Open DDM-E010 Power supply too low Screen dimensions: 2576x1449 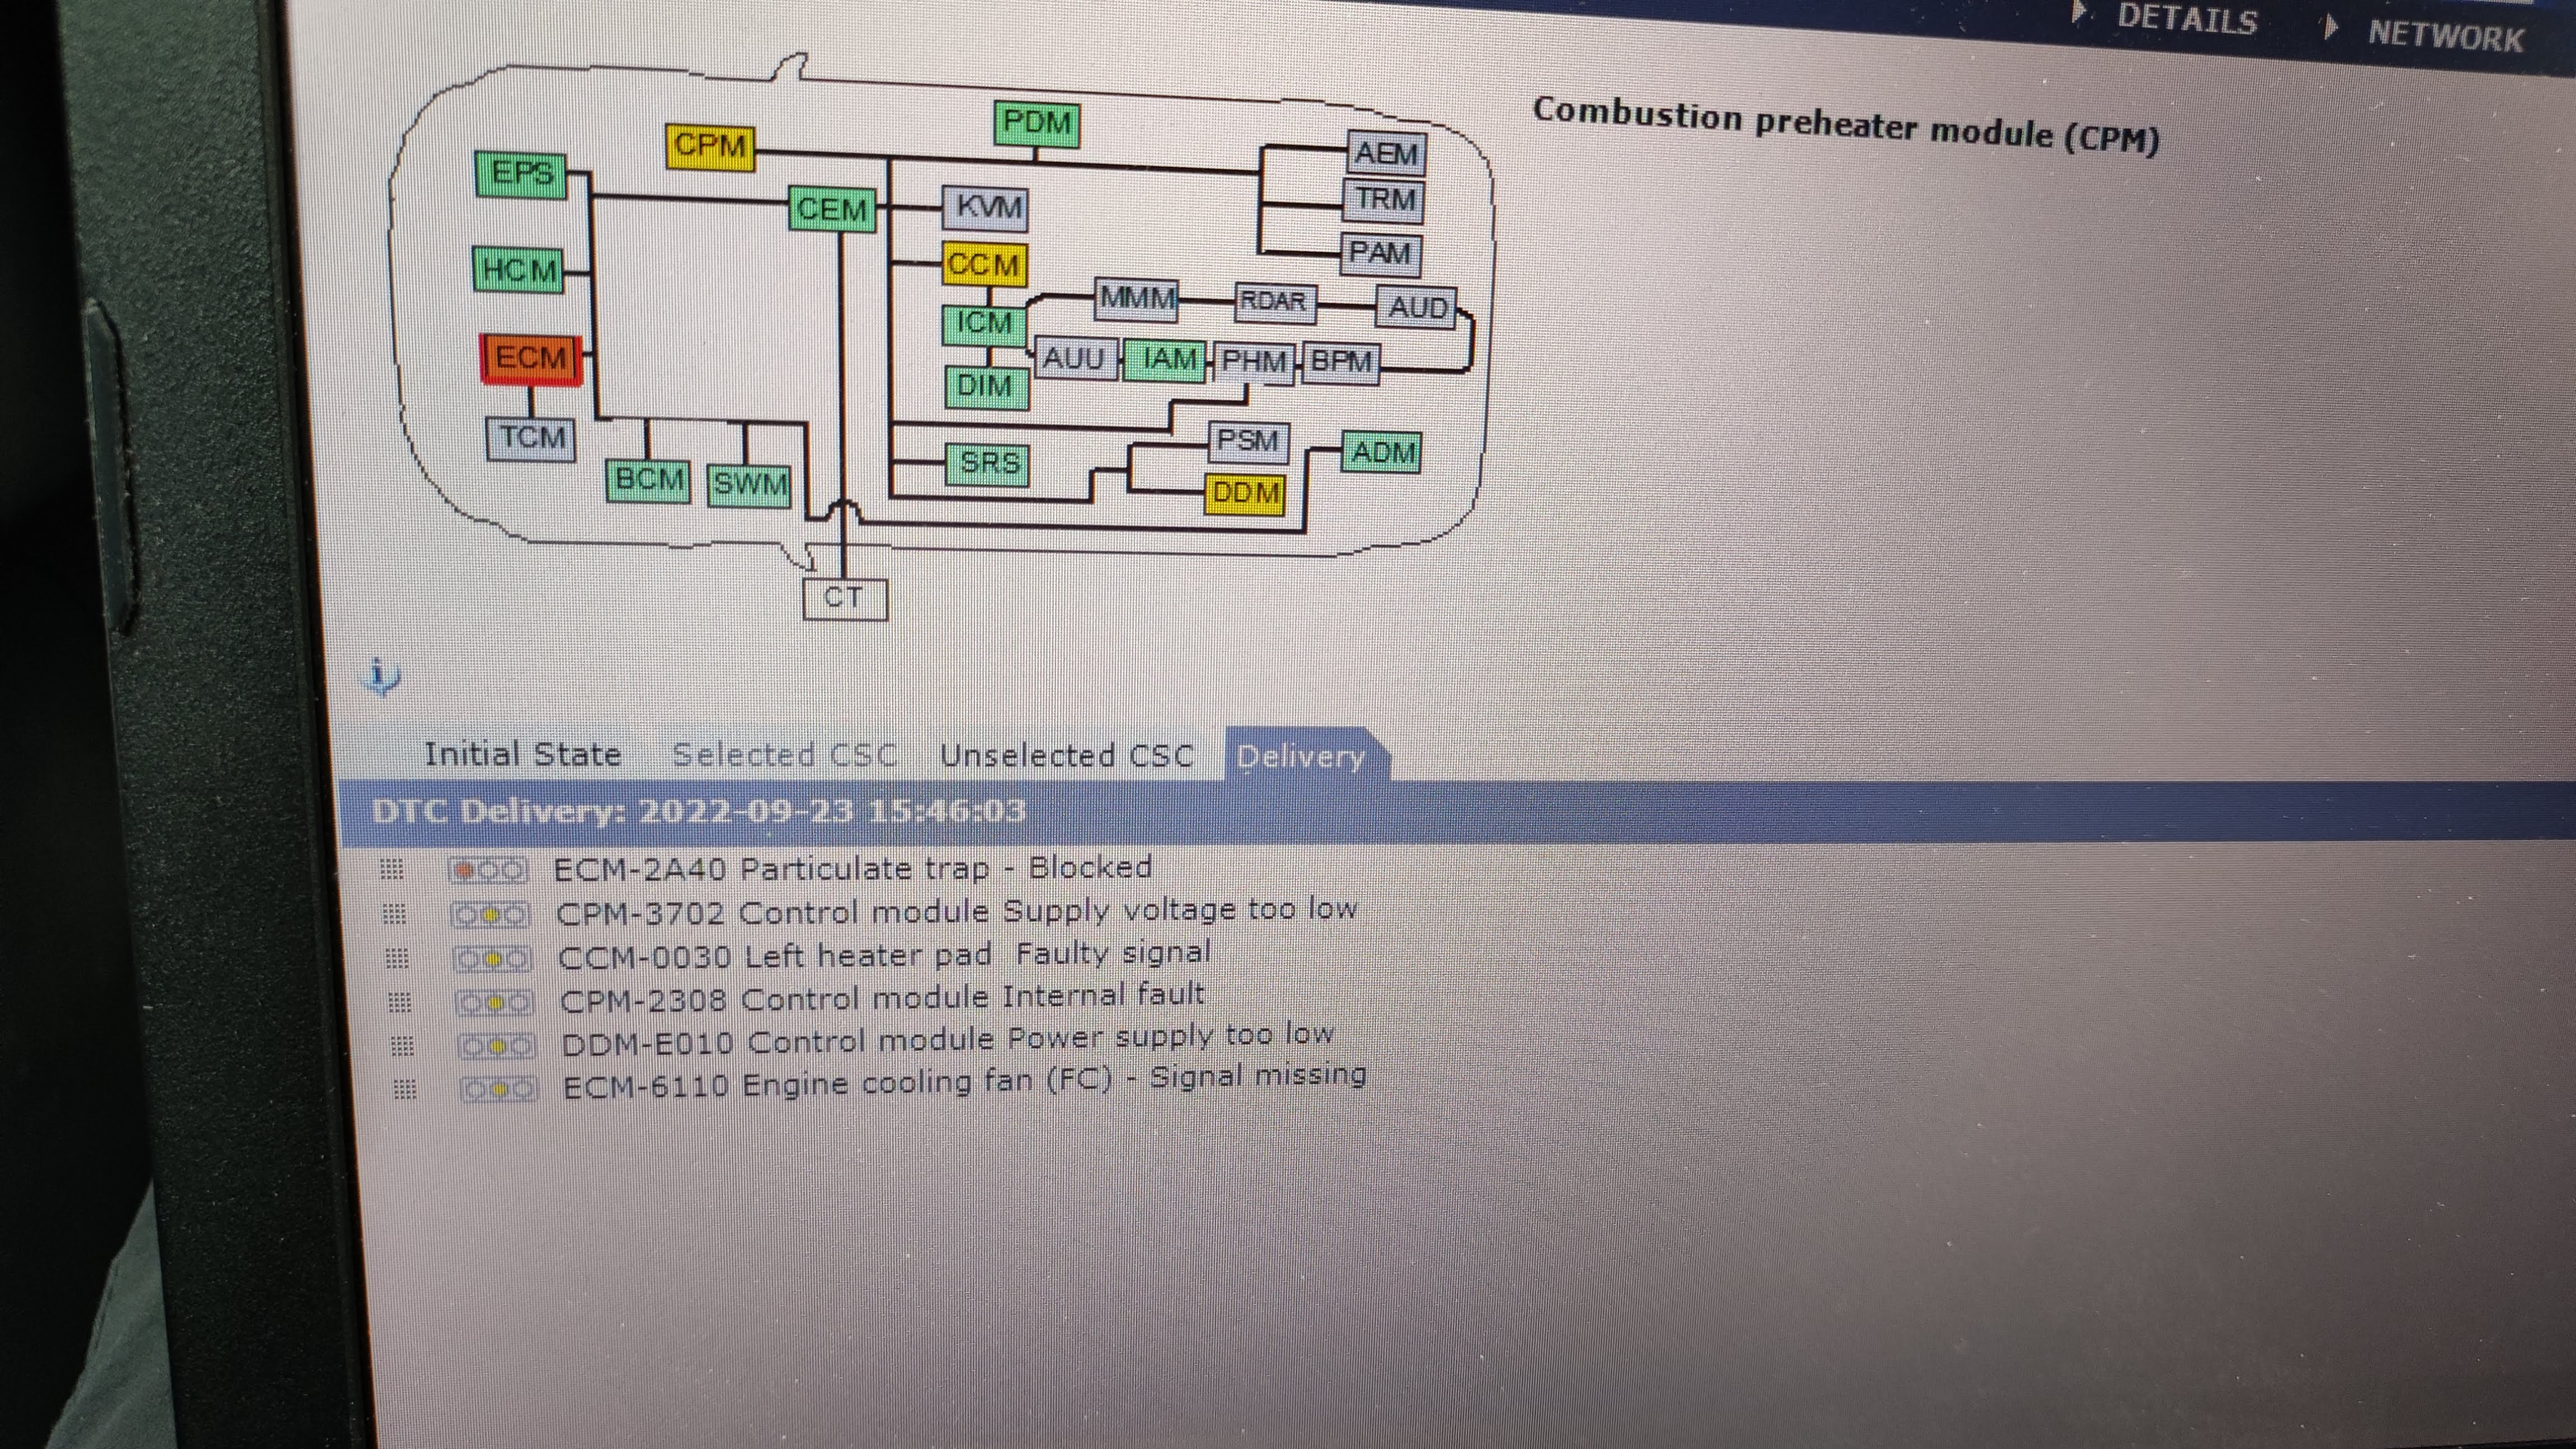(948, 1039)
